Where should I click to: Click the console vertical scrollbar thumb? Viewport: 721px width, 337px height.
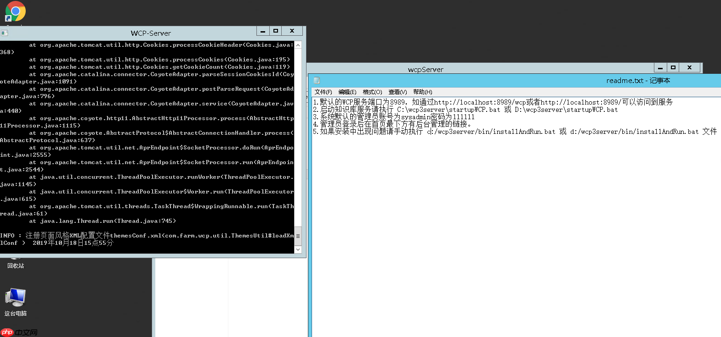tap(298, 236)
